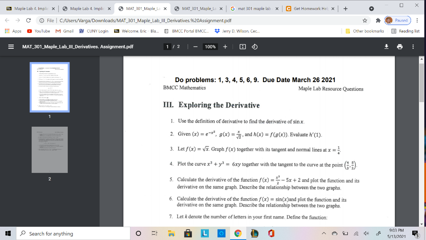Close the Get Homework Help tab
Screen dimensions: 426x240
click(x=333, y=9)
